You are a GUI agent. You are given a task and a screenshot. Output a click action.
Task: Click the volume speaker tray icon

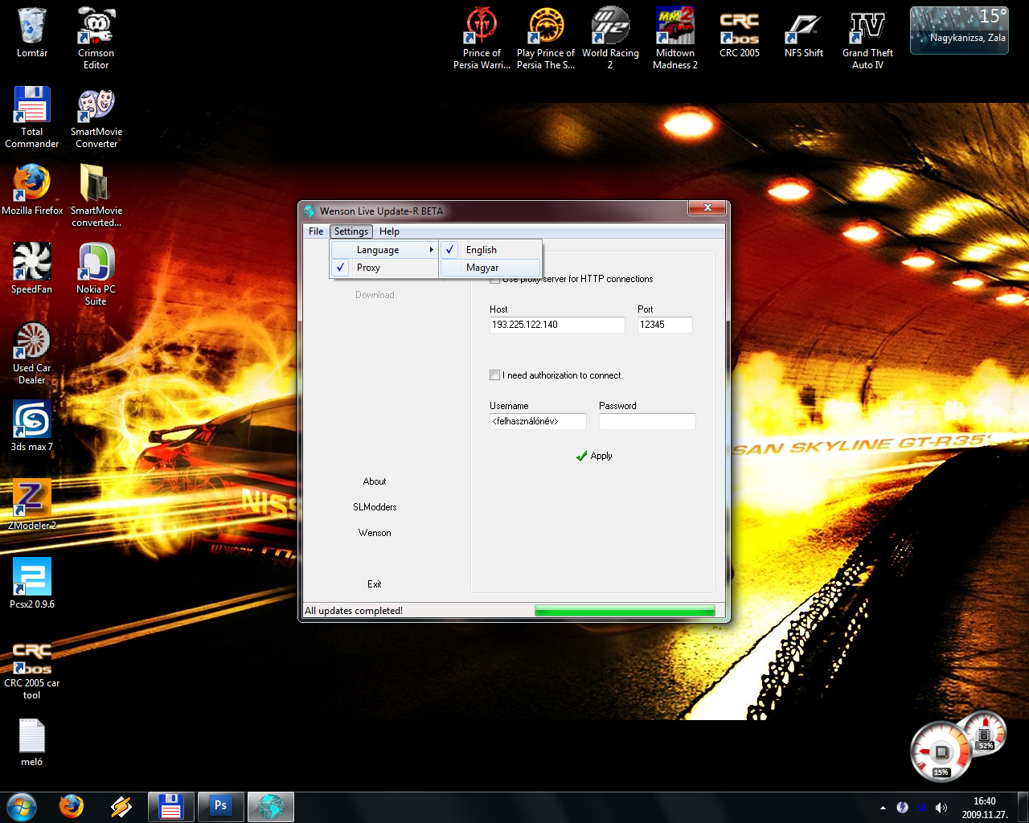pyautogui.click(x=941, y=808)
